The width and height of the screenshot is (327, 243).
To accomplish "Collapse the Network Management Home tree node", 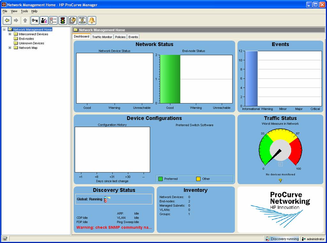I will tap(4, 29).
